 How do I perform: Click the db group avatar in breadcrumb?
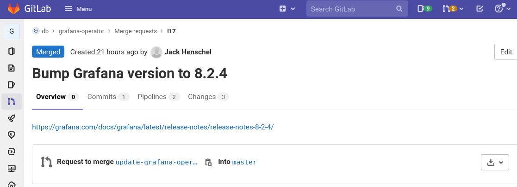click(x=36, y=31)
